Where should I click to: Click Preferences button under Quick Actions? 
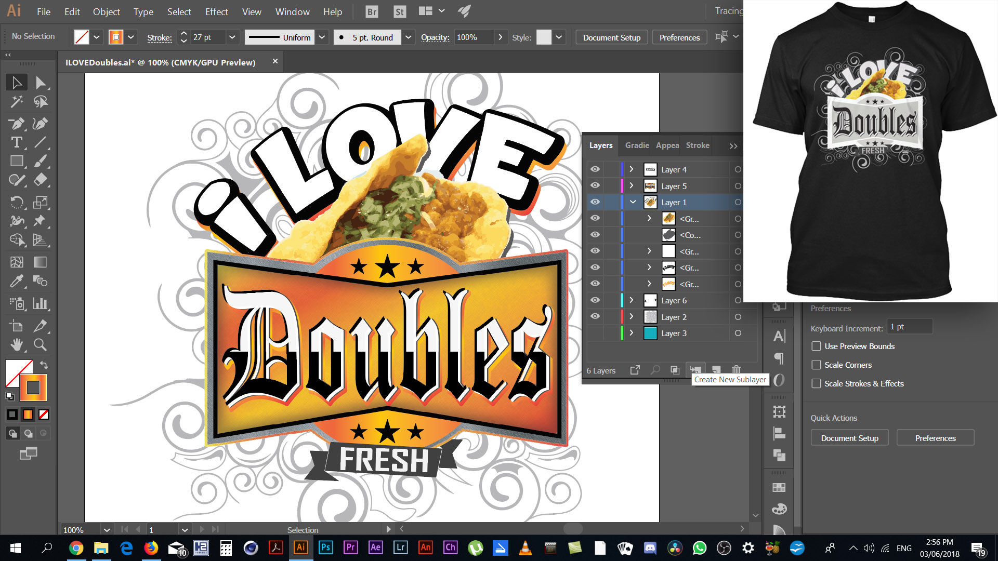(935, 438)
